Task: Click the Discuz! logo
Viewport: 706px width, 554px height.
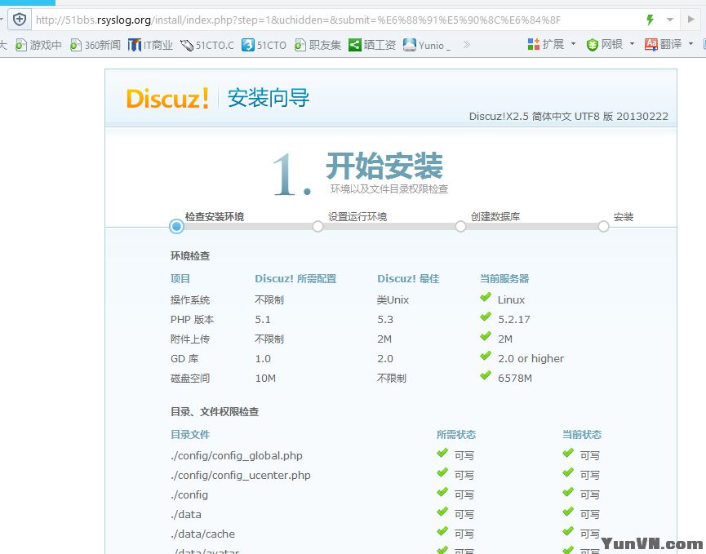Action: pos(167,98)
